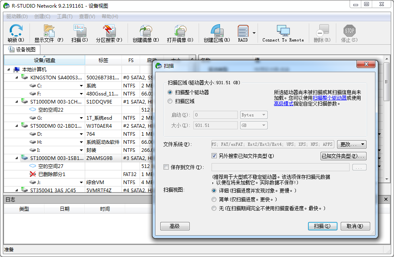The width and height of the screenshot is (394, 257).
Task: Choose Detailed (详细) scan view radio
Action: 214,191
